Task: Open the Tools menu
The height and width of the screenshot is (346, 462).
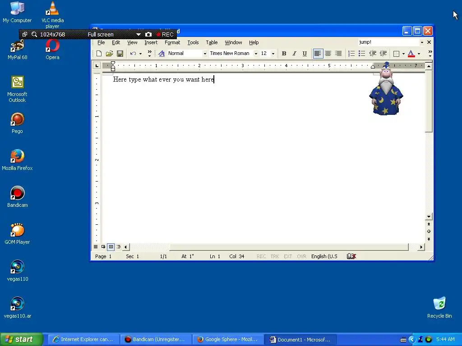Action: point(193,42)
